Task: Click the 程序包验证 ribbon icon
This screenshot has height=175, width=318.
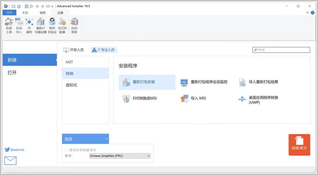Action: point(52,26)
